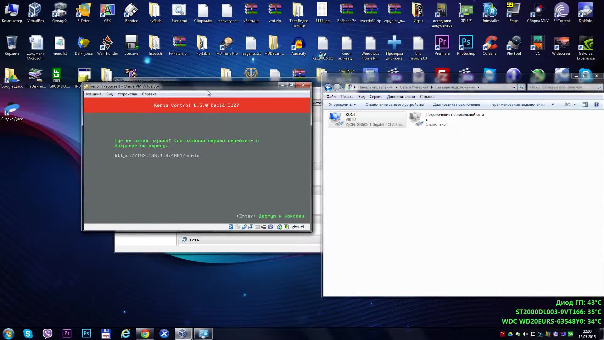Click Диагностика подключения button
604x340 pixels.
coord(456,105)
